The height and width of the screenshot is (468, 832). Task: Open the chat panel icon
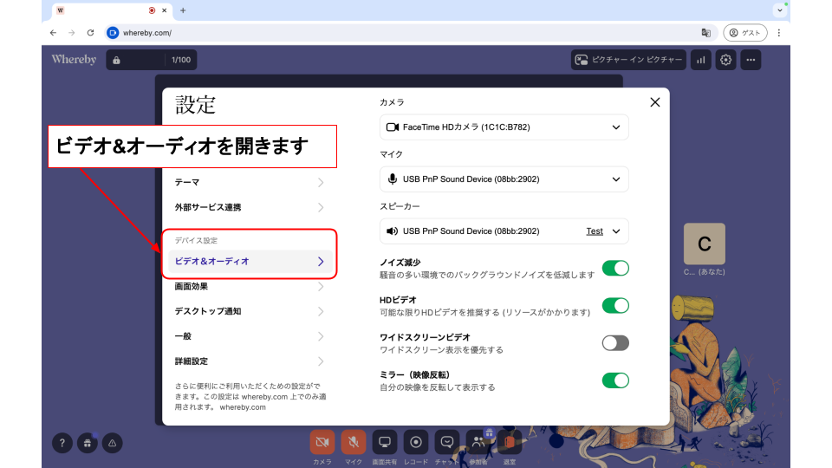[447, 442]
